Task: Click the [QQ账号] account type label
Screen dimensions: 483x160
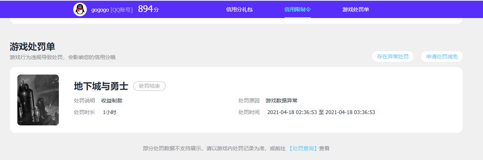Action: point(122,10)
